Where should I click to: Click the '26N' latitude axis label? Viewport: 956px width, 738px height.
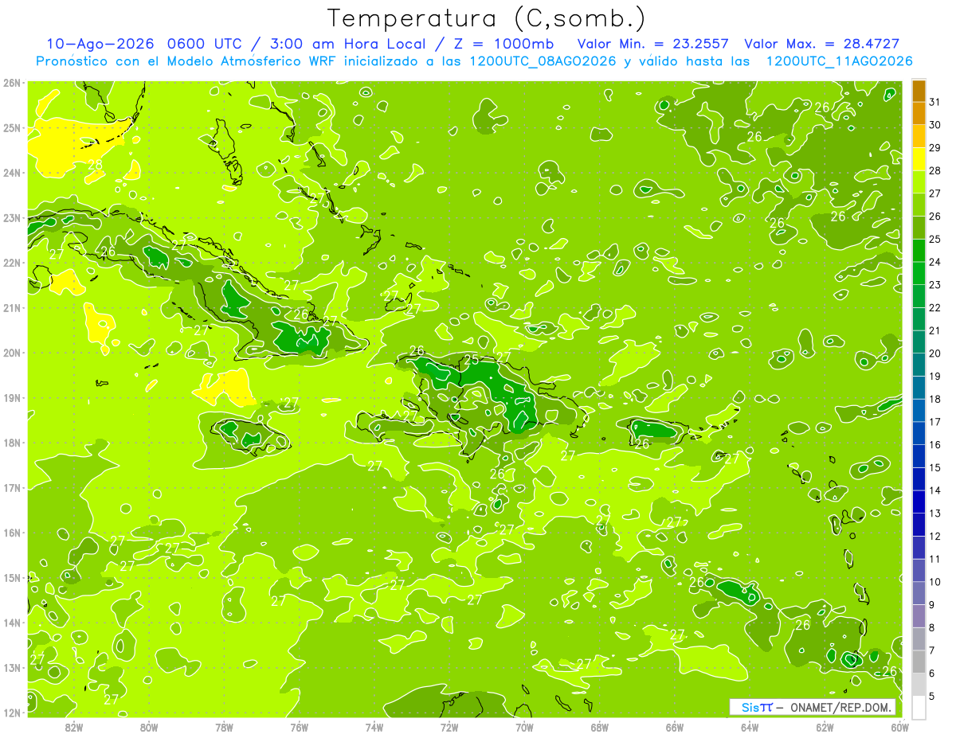pyautogui.click(x=11, y=83)
